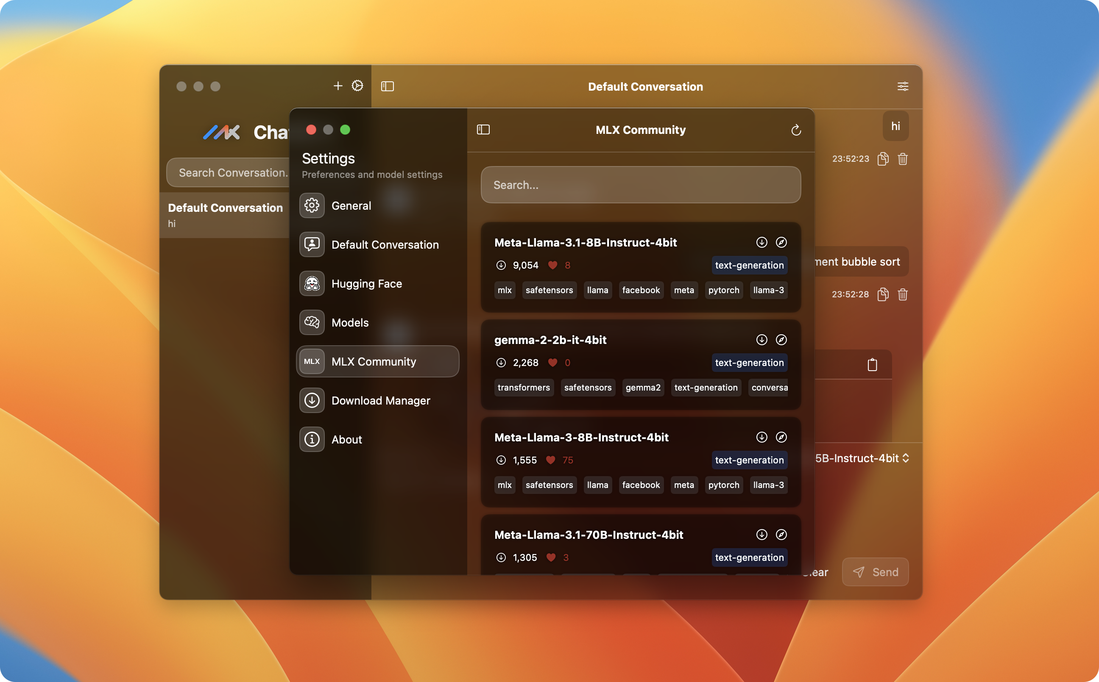This screenshot has height=682, width=1099.
Task: Open conversation options sliders icon
Action: [x=903, y=86]
